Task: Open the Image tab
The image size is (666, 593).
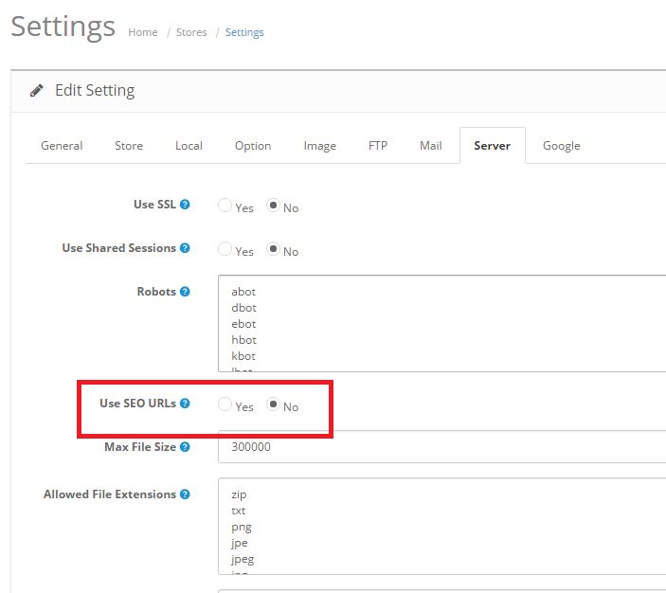Action: pyautogui.click(x=320, y=146)
